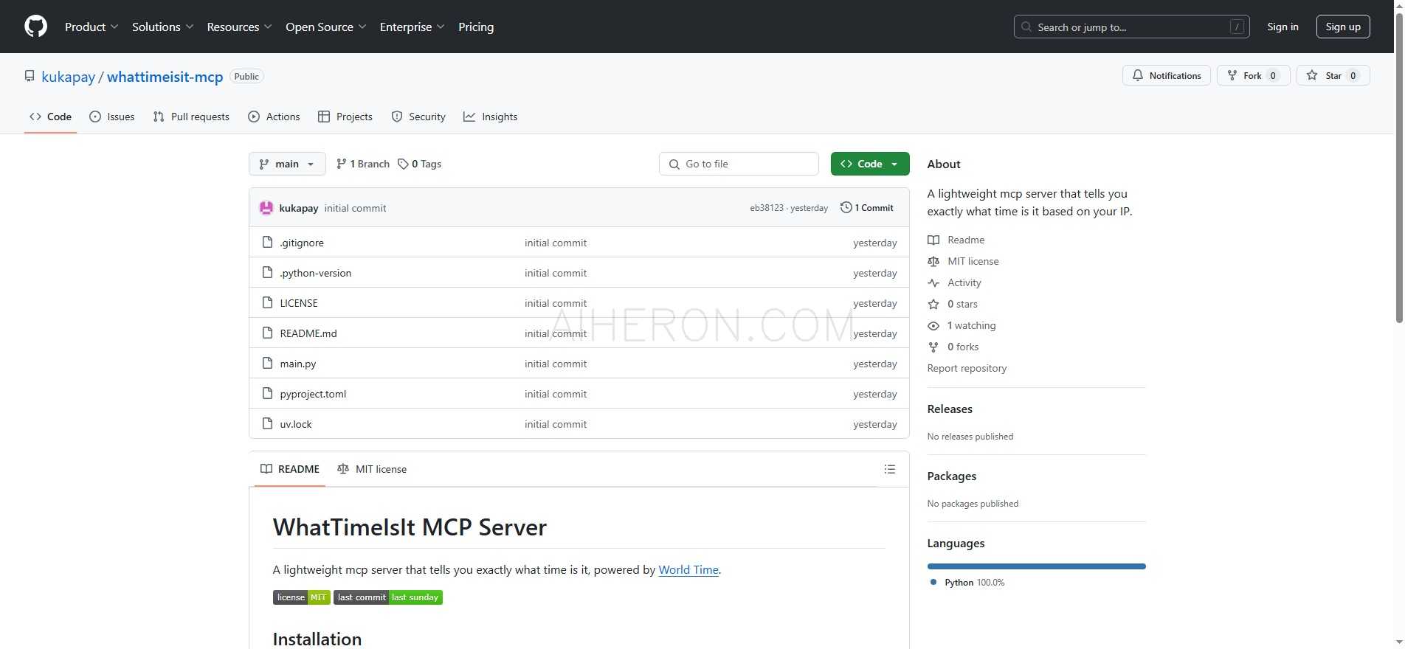Focus the Go to file input
The height and width of the screenshot is (649, 1405).
[739, 164]
